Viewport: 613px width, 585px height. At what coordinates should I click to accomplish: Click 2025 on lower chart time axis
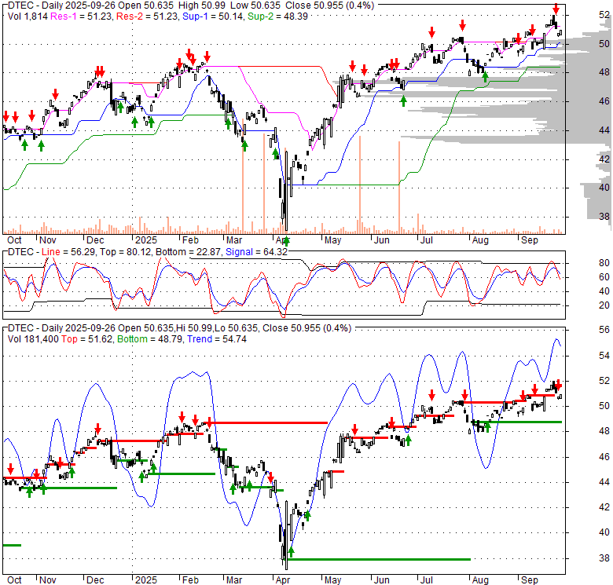pos(146,580)
